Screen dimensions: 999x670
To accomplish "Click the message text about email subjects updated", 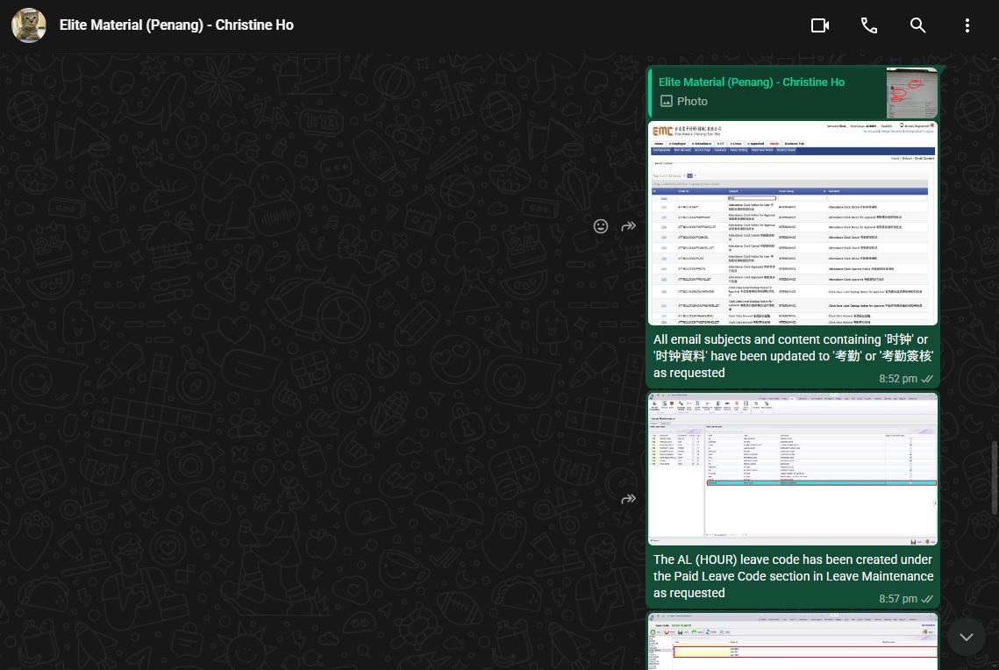I will click(793, 356).
